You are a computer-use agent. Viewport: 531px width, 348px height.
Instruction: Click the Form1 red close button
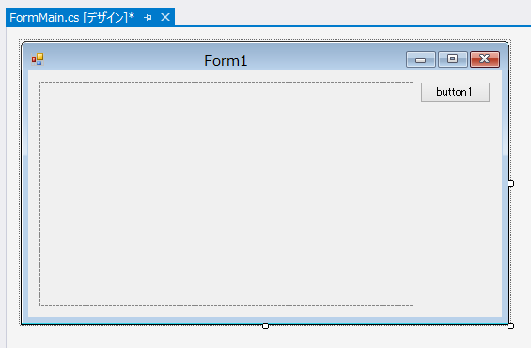pyautogui.click(x=485, y=59)
